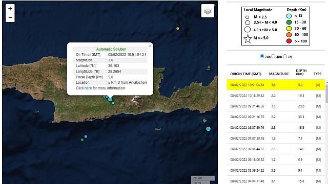
Task: Click the yellow earthquake marker north of Crete
Action: pyautogui.click(x=178, y=29)
